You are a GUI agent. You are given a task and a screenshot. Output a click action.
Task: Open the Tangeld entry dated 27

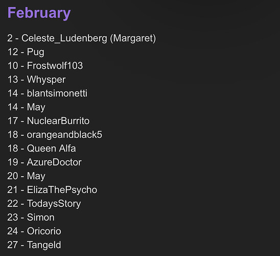coord(34,245)
